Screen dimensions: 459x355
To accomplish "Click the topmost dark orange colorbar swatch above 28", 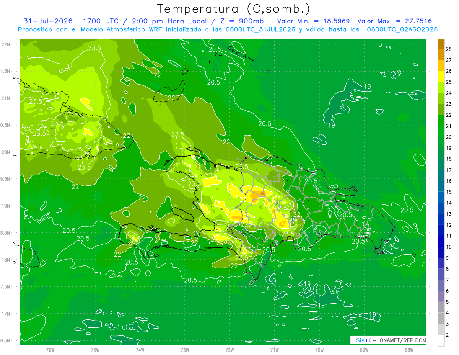I will click(x=441, y=44).
